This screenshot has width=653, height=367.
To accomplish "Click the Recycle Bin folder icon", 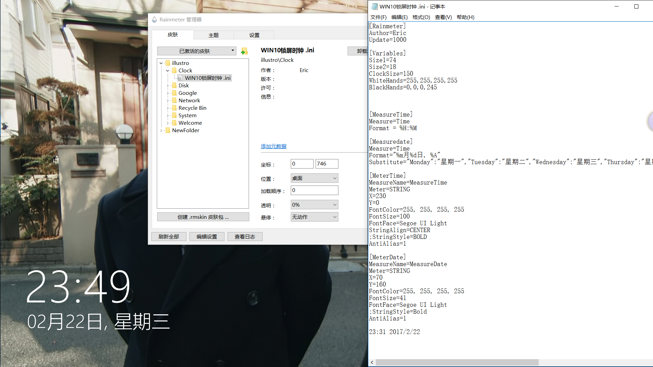I will pyautogui.click(x=174, y=108).
